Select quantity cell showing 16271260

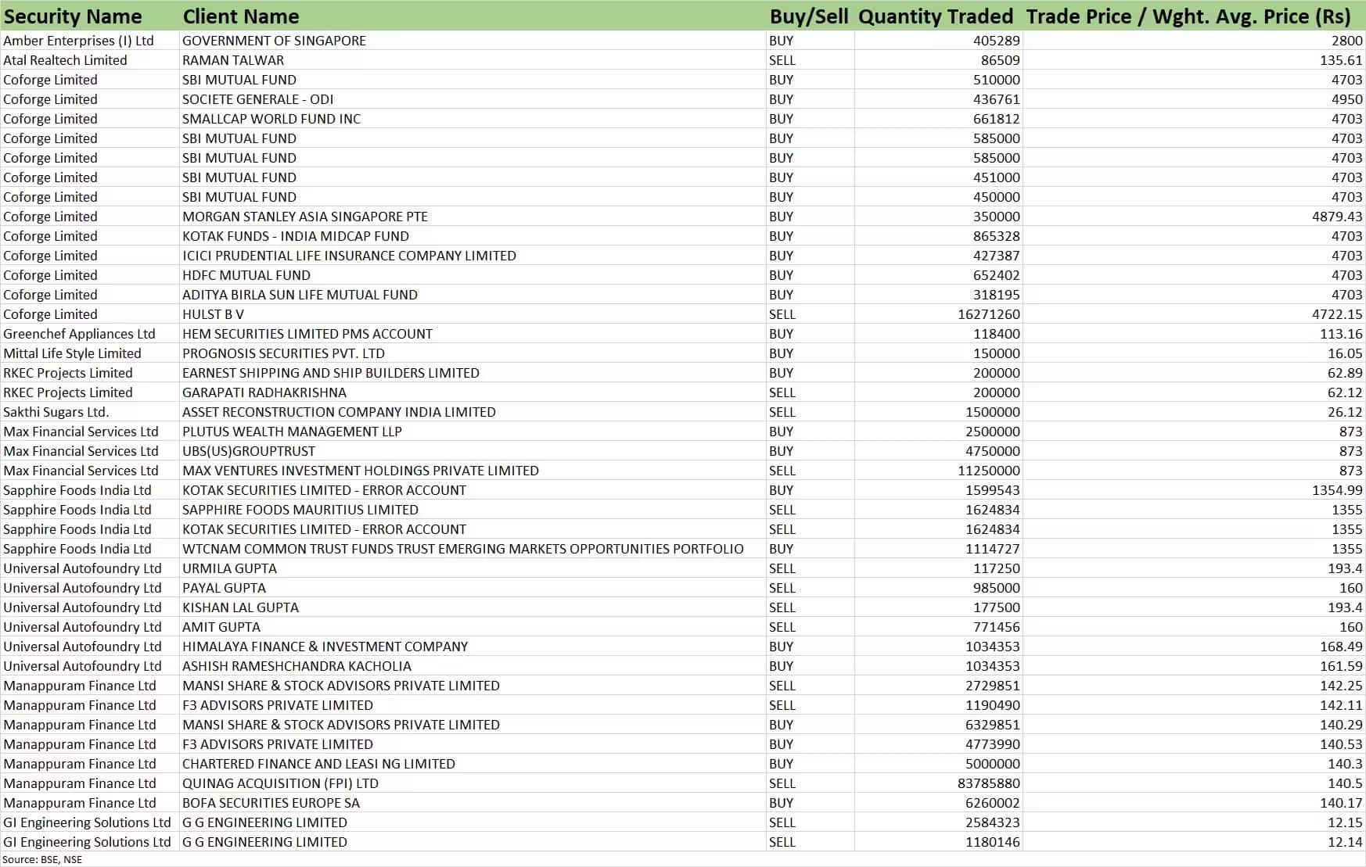(988, 314)
